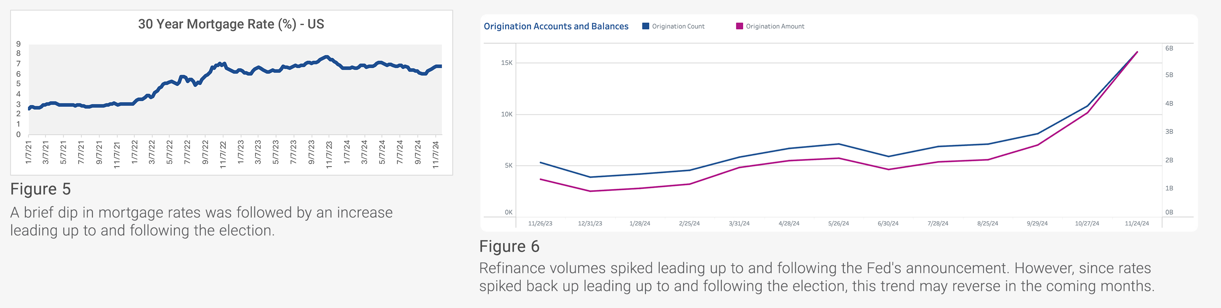Image resolution: width=1221 pixels, height=308 pixels.
Task: Click the magenta Origination Amount legend swatch
Action: (x=739, y=26)
